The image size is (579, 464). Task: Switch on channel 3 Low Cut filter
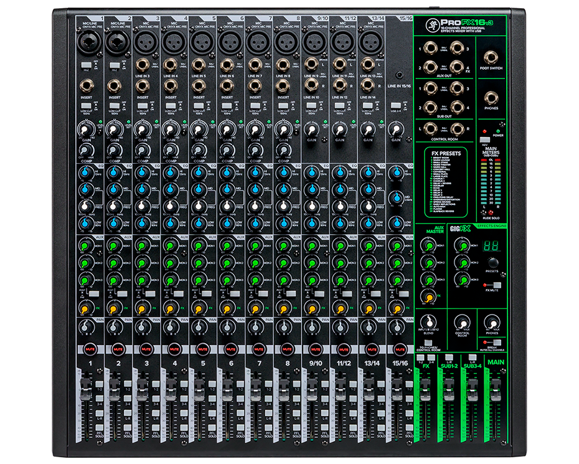[x=143, y=106]
